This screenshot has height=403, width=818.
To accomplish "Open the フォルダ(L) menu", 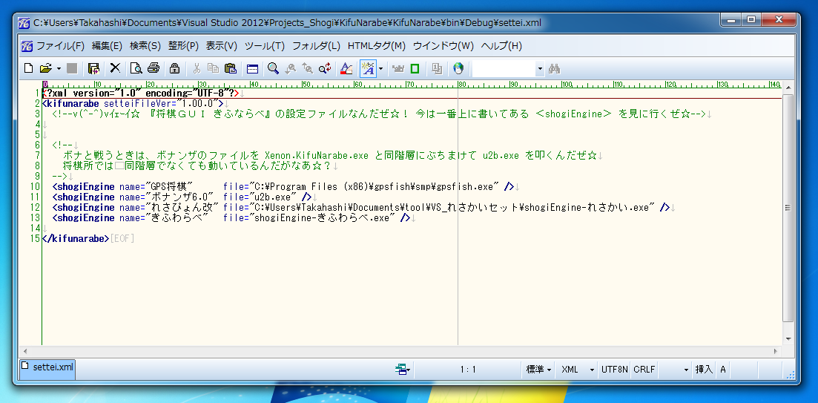I will click(316, 46).
